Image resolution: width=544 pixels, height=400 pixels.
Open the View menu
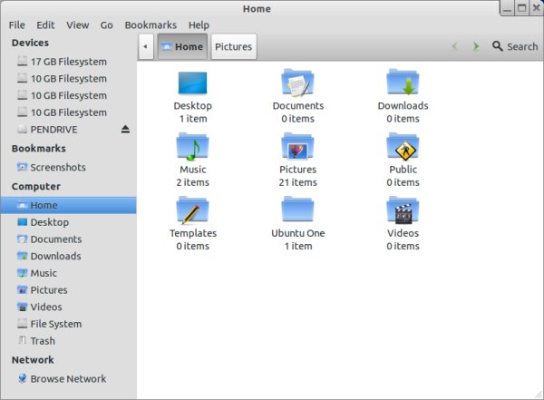coord(78,25)
